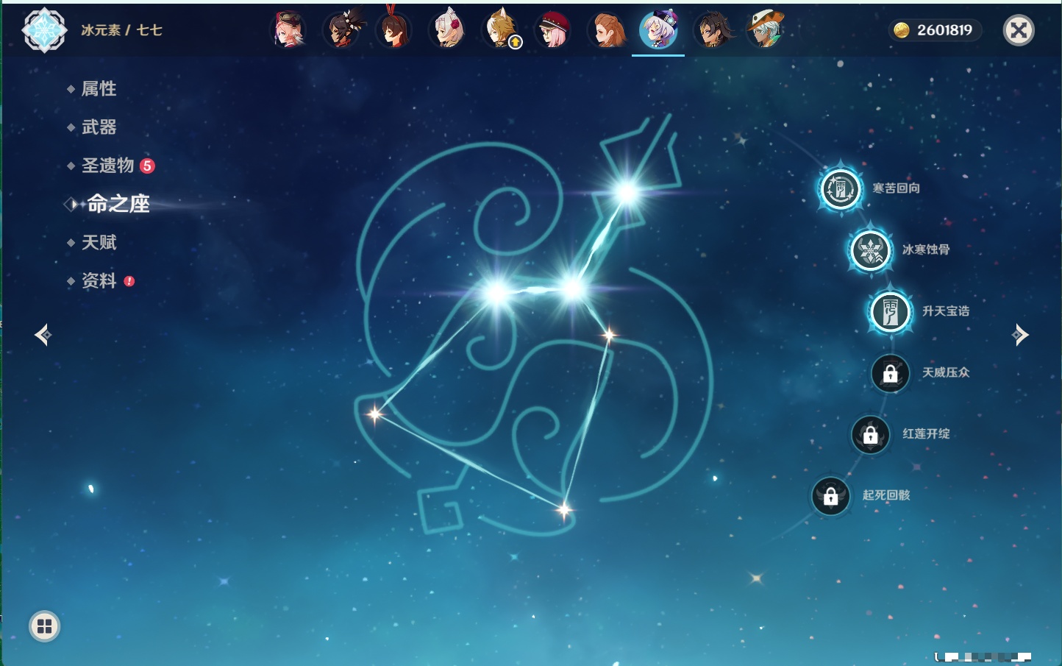Go to the previous character with left arrow

click(x=43, y=335)
